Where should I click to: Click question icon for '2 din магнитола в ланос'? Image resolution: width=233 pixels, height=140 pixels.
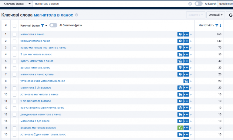point(180,101)
